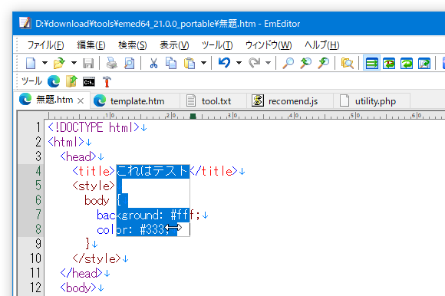Launch Edge browser from Tools bar
Screen dimensions: 445x296
54,81
